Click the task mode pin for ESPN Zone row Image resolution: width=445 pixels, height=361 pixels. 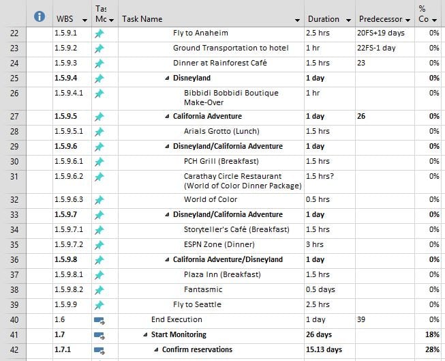coord(99,245)
